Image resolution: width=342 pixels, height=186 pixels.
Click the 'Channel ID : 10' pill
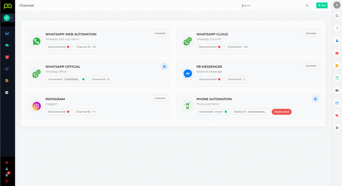coord(86,47)
